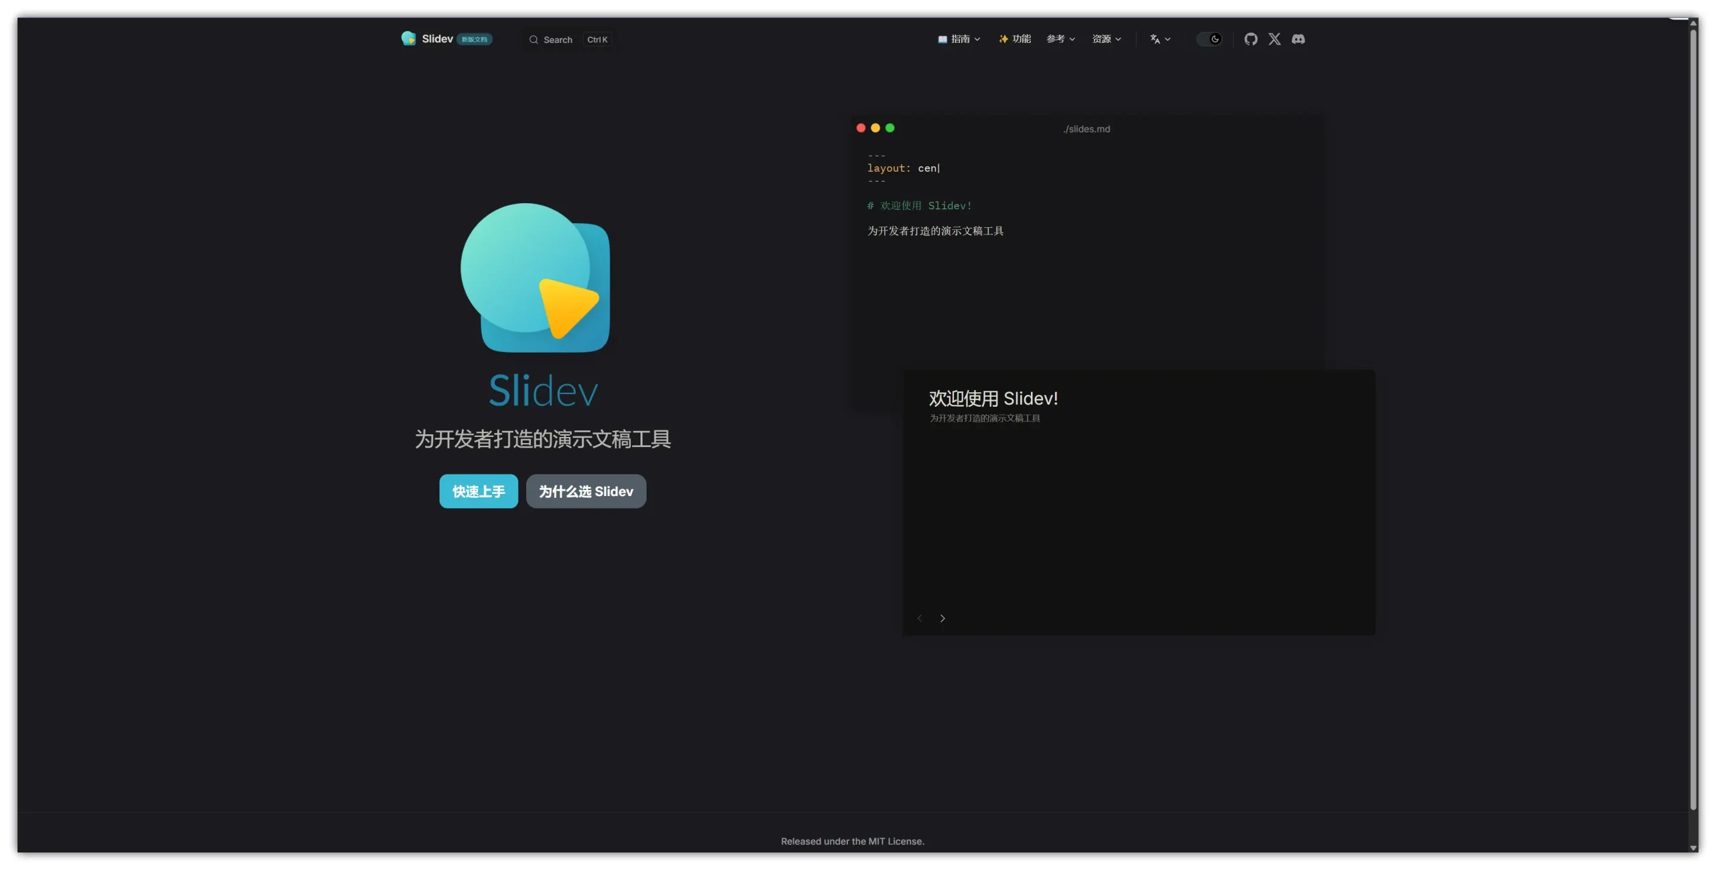Go to next slide in preview

[x=942, y=618]
